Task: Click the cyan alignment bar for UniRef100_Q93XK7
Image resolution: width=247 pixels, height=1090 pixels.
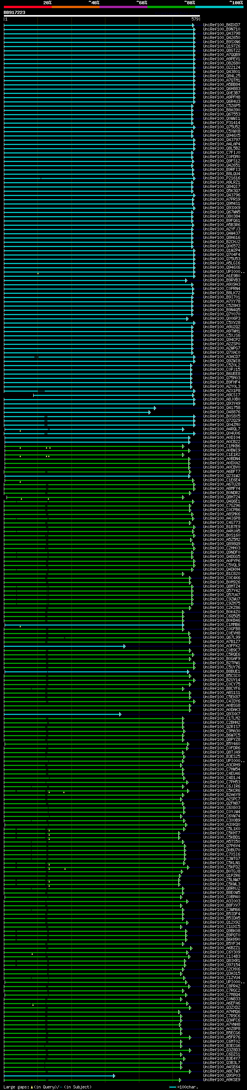Action: click(x=63, y=715)
